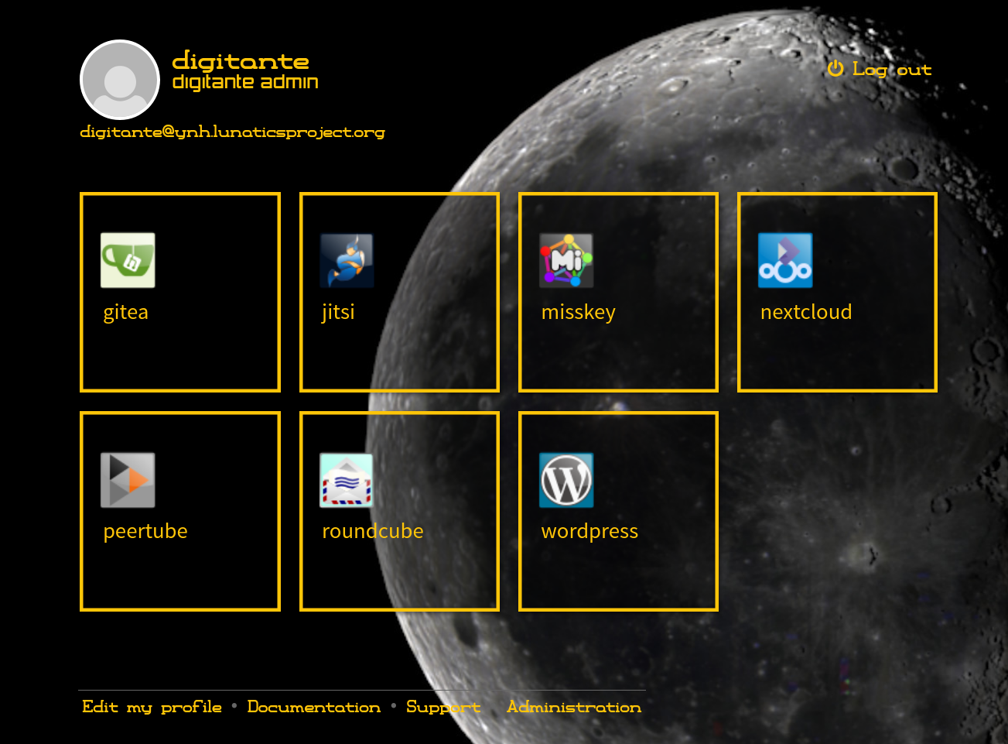Click the Gitea teacup icon
Screen dimensions: 1008x744
point(128,260)
